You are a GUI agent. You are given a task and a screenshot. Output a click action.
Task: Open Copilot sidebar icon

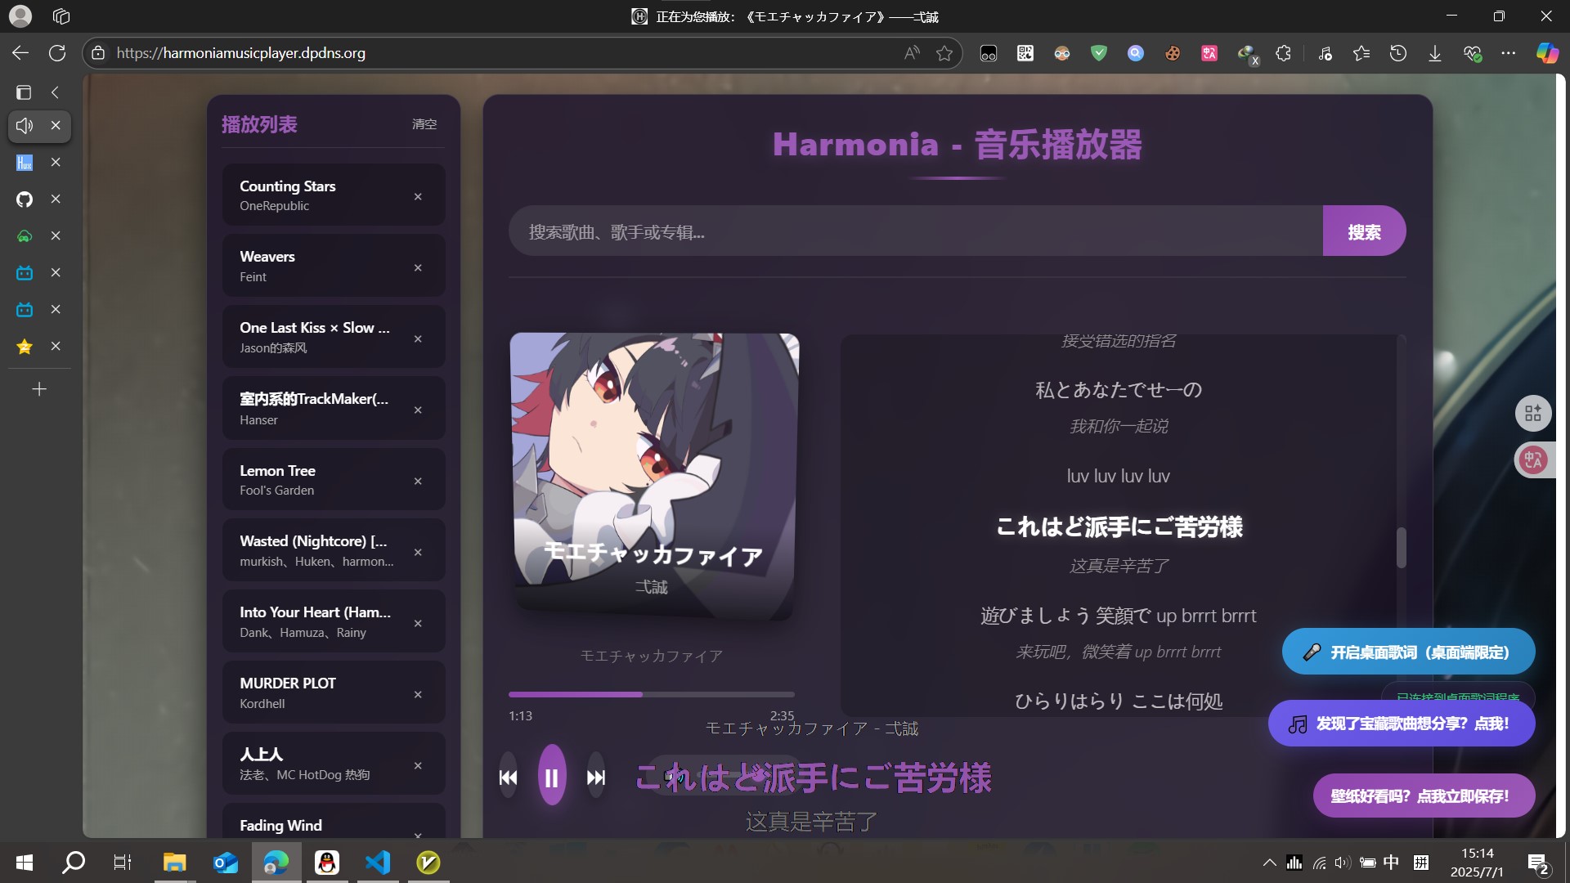pos(1547,53)
